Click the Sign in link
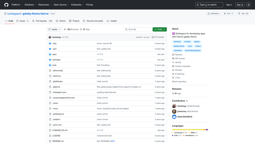 point(229,5)
